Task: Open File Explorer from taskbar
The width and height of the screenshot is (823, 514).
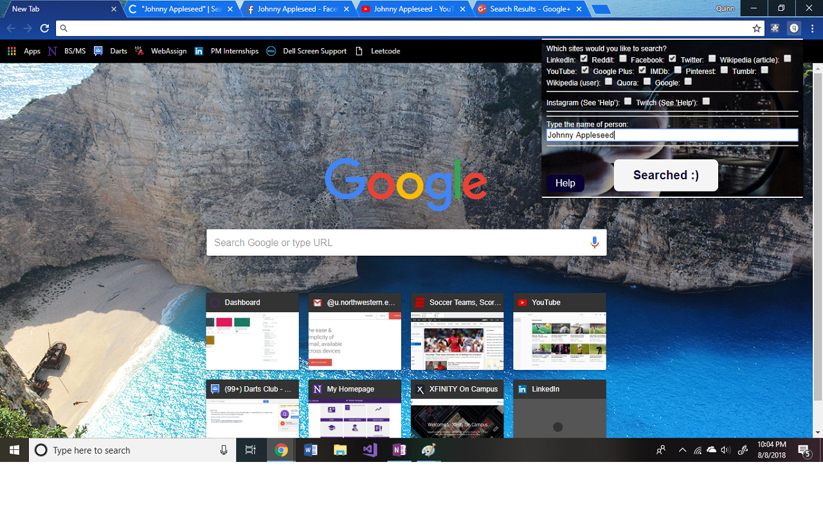Action: tap(340, 450)
